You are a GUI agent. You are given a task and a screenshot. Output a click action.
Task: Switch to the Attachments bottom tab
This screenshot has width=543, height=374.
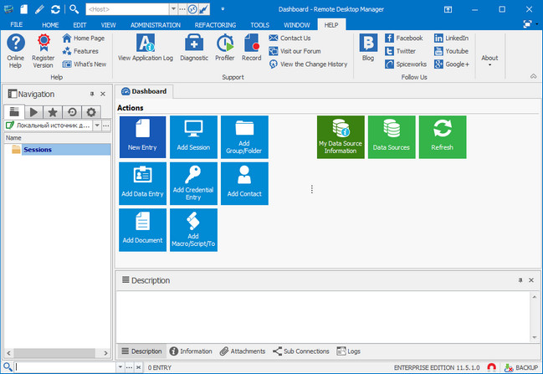pyautogui.click(x=243, y=351)
